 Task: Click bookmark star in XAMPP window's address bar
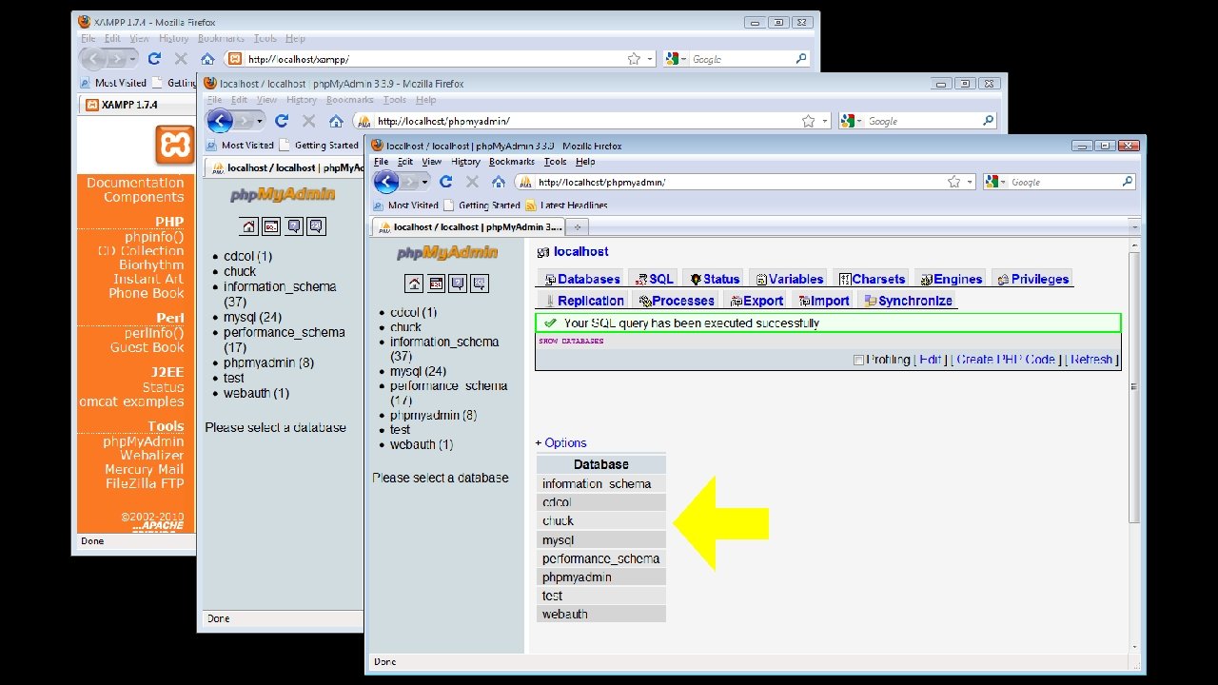(x=634, y=59)
